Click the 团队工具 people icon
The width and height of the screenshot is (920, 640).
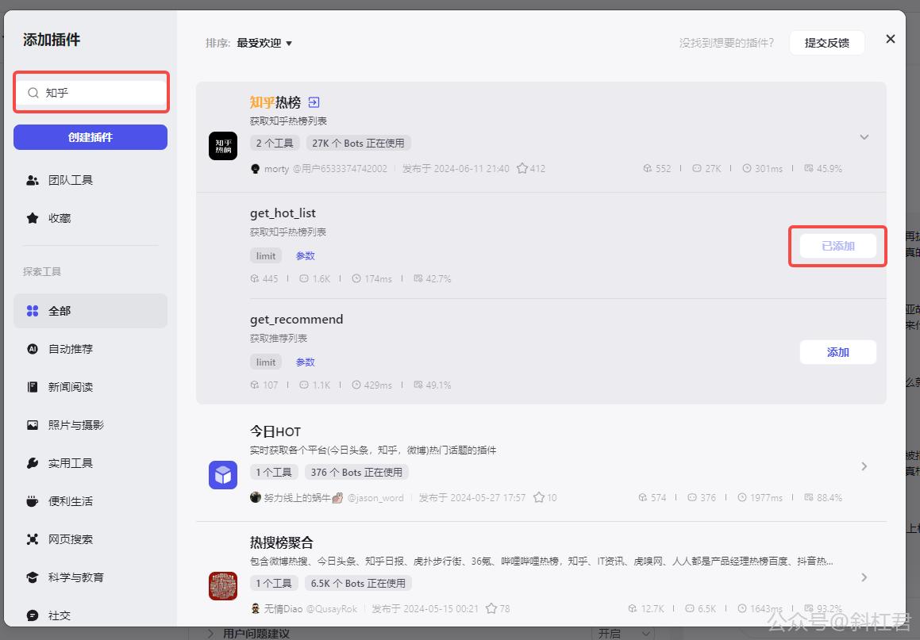[33, 181]
